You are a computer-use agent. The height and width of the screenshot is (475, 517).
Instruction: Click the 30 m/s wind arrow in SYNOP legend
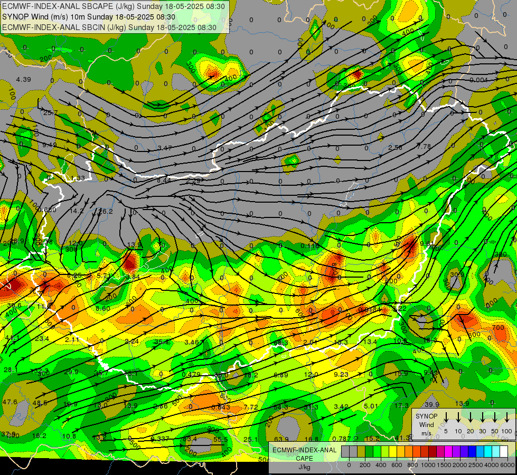[482, 417]
